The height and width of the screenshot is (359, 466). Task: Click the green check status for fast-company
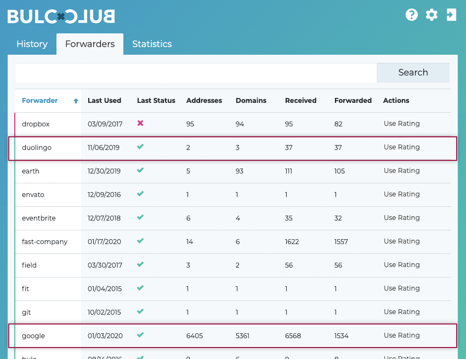pyautogui.click(x=140, y=241)
